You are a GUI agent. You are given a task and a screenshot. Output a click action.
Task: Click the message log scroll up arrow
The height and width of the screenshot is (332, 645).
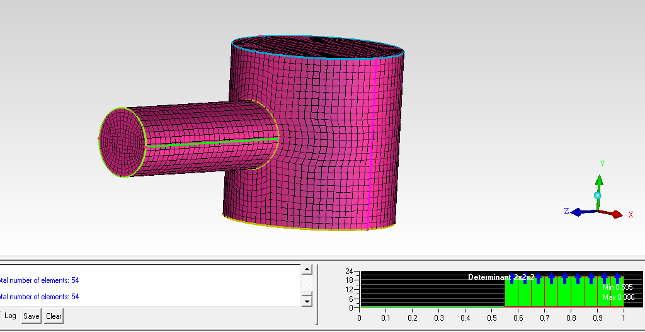307,270
